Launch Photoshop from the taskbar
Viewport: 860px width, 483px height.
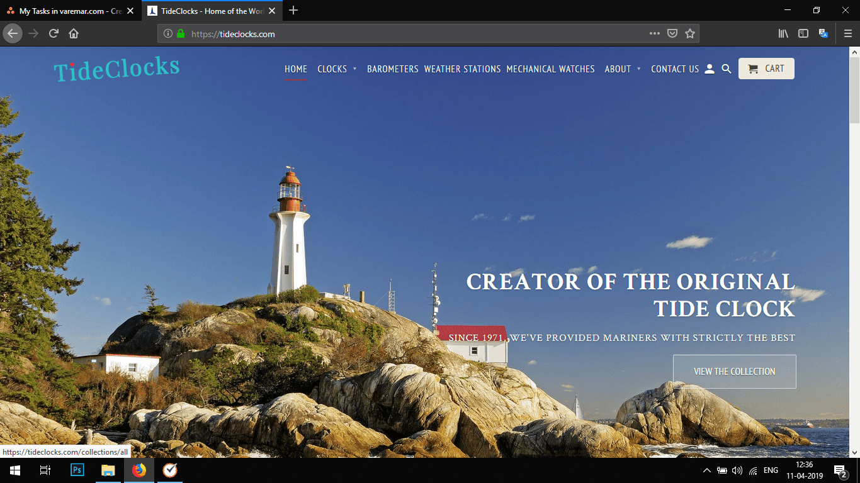tap(77, 470)
